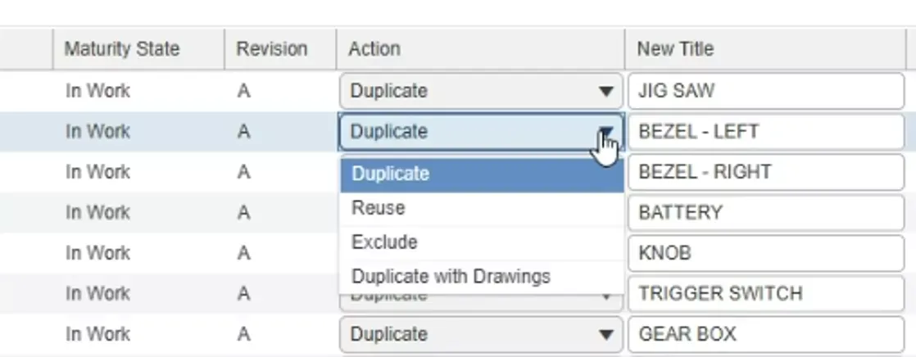The width and height of the screenshot is (916, 357).
Task: Edit the TRIGGER SWITCH title field
Action: tap(766, 293)
